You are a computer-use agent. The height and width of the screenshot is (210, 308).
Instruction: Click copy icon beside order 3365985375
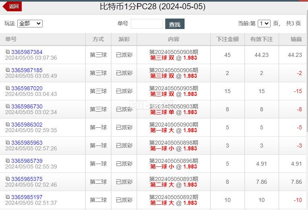8,179
